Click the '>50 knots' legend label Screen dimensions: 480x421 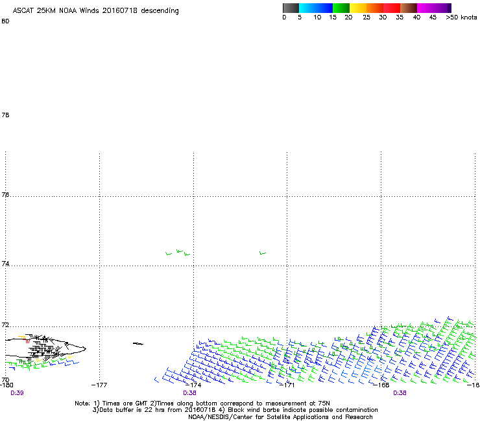click(461, 17)
